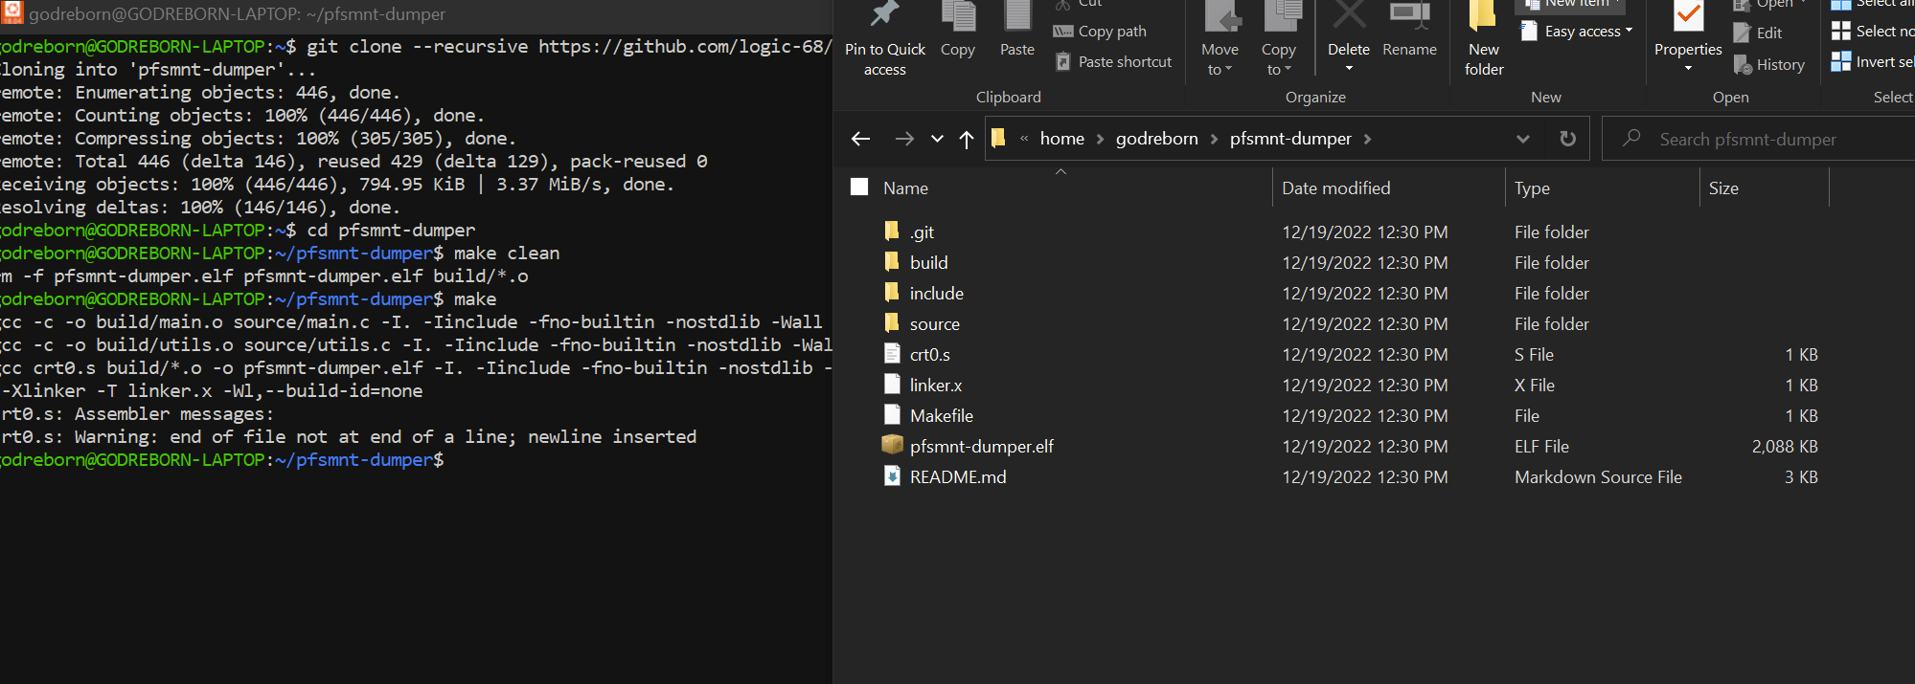
Task: Click the Paste shortcut icon
Action: click(1062, 61)
